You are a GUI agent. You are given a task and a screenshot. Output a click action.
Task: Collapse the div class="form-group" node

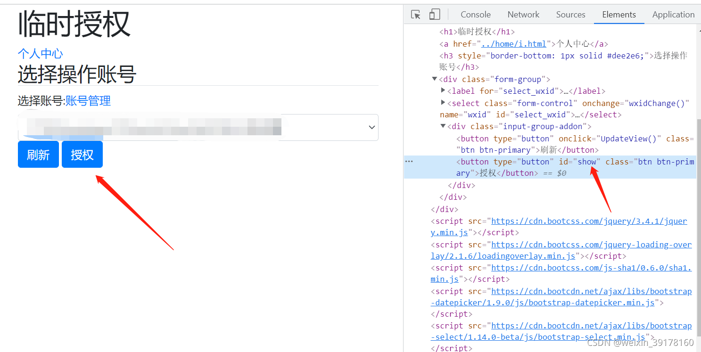click(x=434, y=79)
